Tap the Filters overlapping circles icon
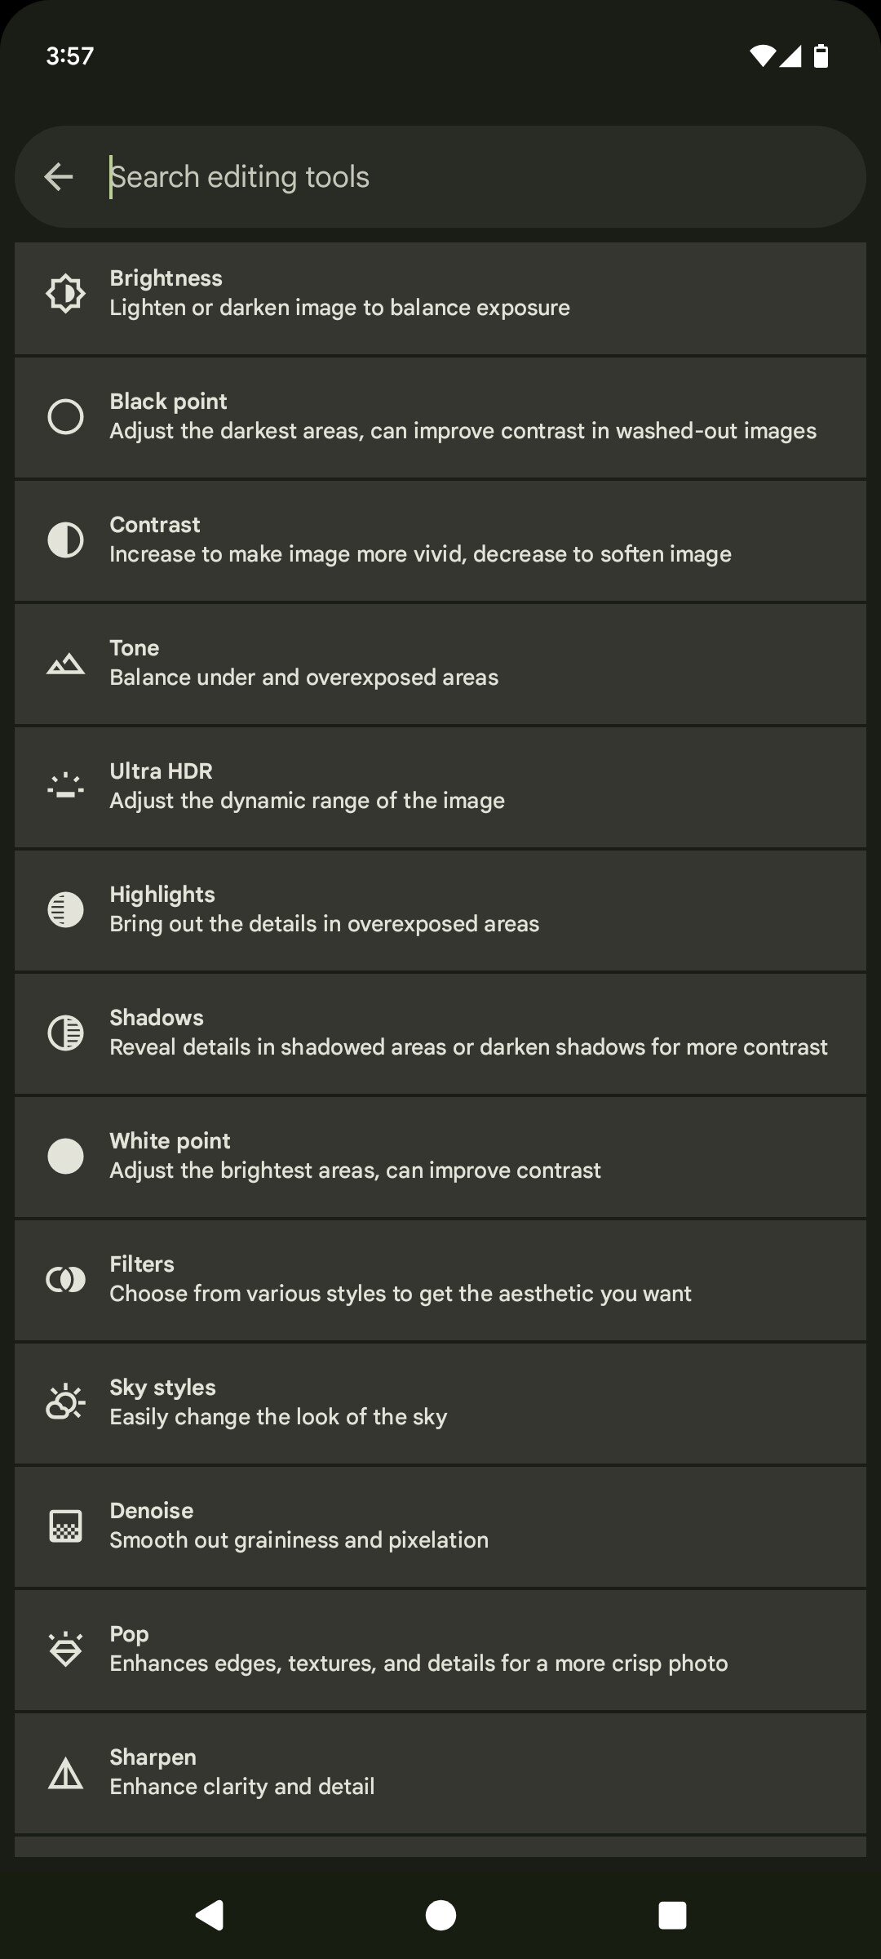 65,1279
